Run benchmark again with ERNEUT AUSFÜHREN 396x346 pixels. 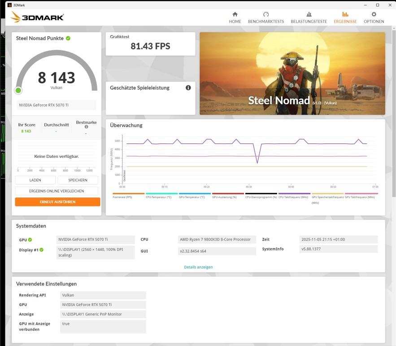click(57, 202)
